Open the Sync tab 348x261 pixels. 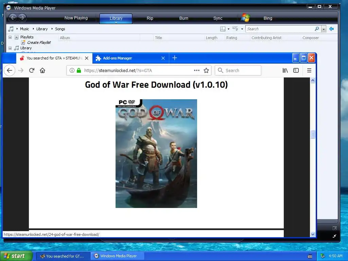pos(218,18)
